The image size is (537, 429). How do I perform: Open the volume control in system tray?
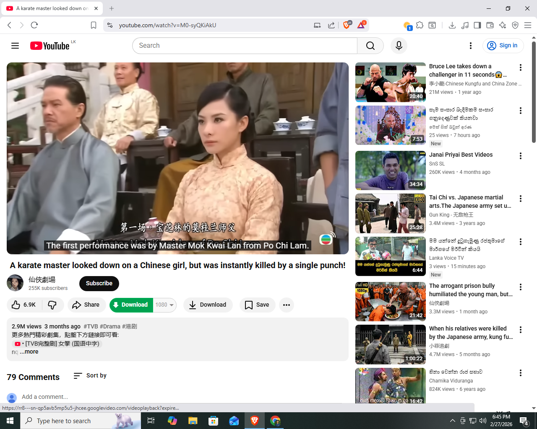483,421
